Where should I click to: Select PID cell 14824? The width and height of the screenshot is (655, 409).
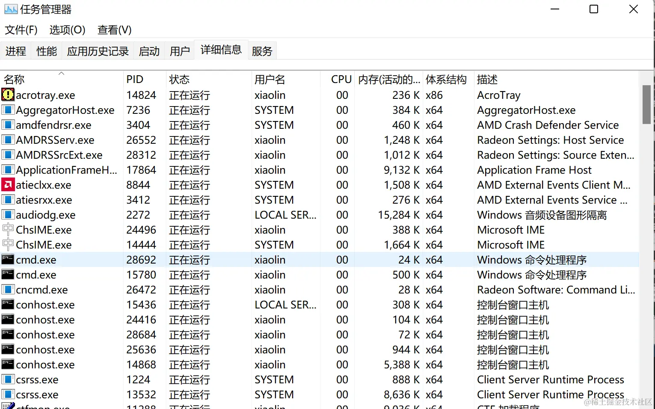point(141,95)
